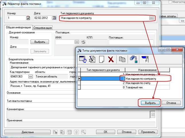185x138 pixels.
Task: Click the Номер input field at top
Action: [x=16, y=18]
